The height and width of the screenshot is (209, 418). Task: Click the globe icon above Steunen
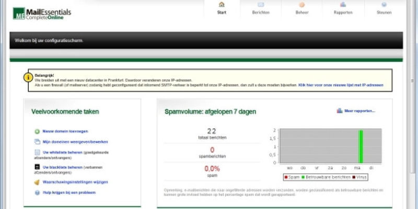tap(384, 5)
